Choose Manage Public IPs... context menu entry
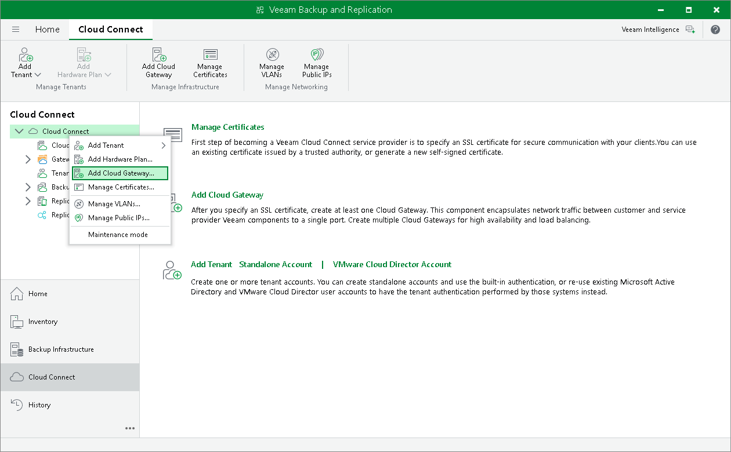The image size is (731, 452). click(x=120, y=218)
